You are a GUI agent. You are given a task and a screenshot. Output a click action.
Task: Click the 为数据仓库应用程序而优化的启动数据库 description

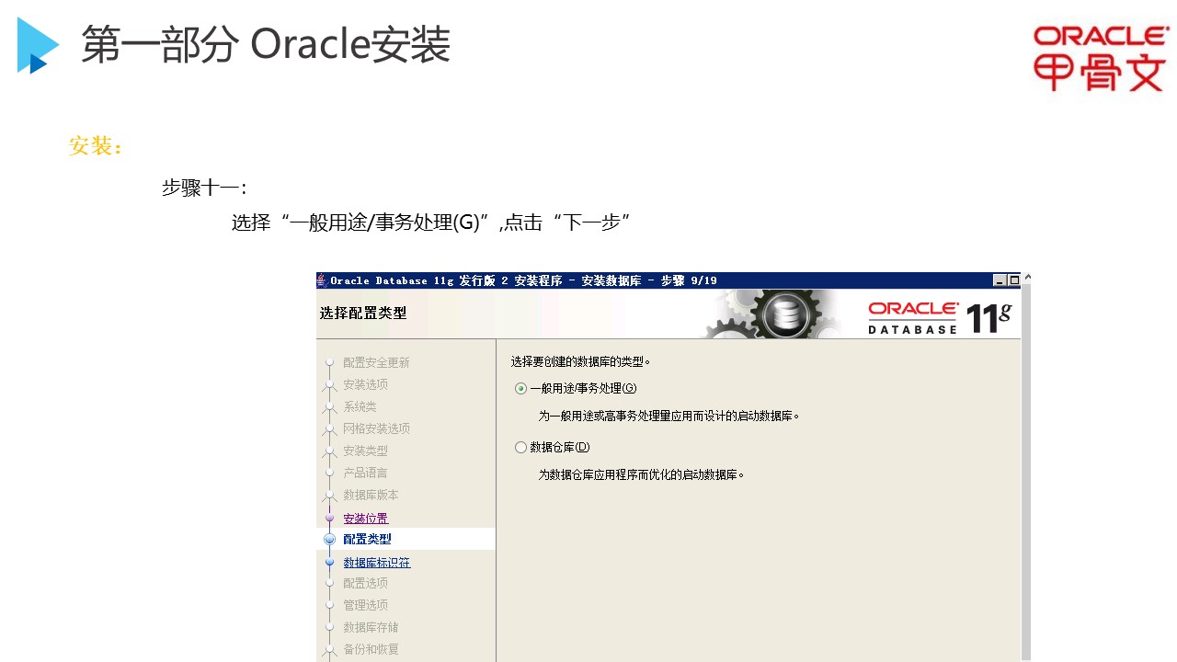click(x=641, y=475)
